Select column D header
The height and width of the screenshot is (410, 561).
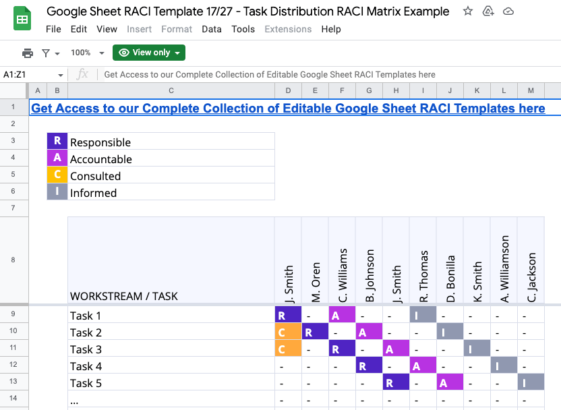[x=288, y=91]
